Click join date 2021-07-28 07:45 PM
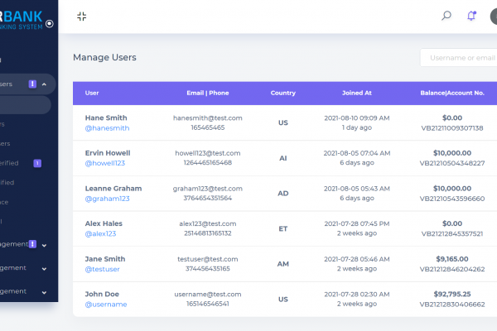497x331 pixels. [x=357, y=224]
